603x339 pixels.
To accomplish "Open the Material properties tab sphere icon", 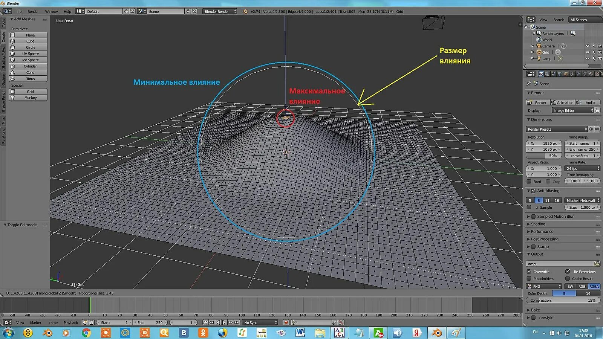I will [591, 74].
